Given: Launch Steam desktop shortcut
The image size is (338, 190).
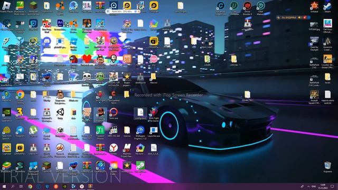Looking at the screenshot, I should coord(327,6).
